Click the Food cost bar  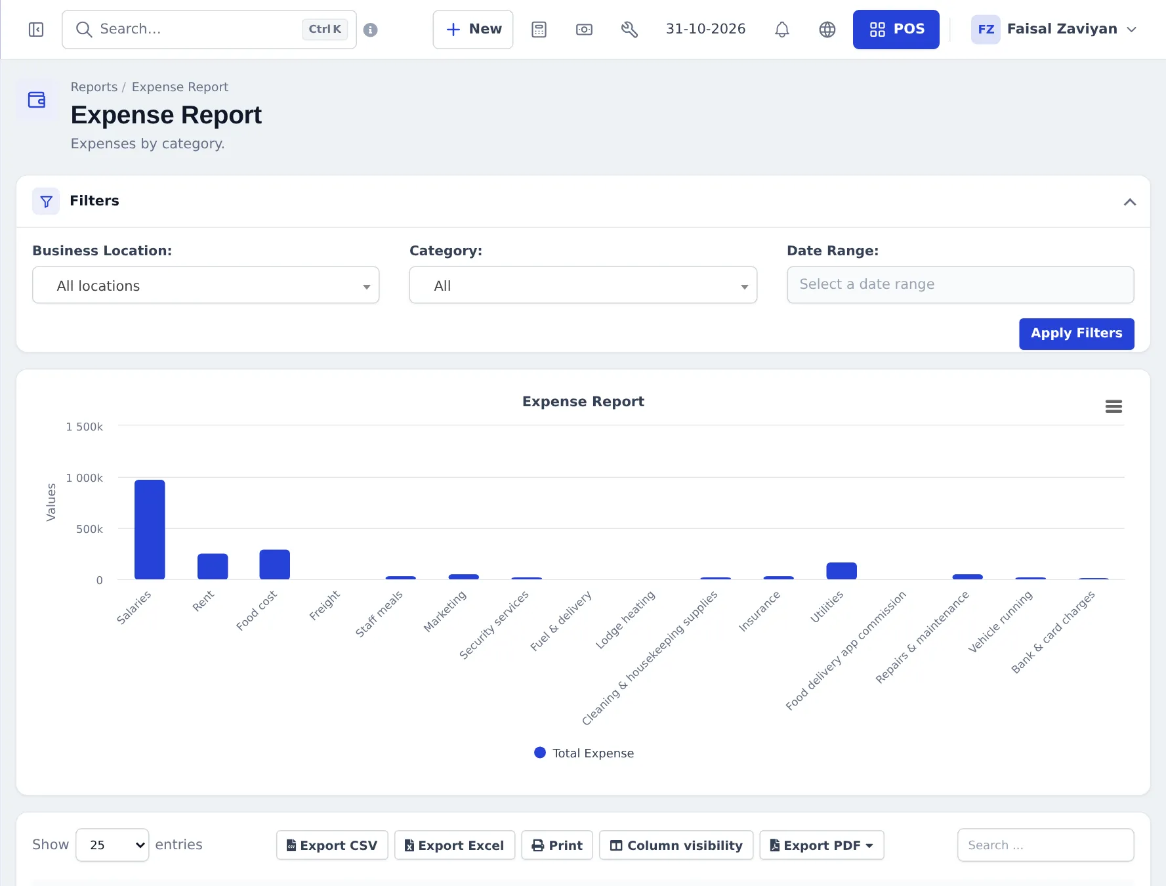coord(274,564)
